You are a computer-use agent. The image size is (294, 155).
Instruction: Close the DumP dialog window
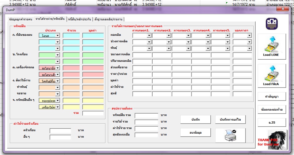[282, 9]
